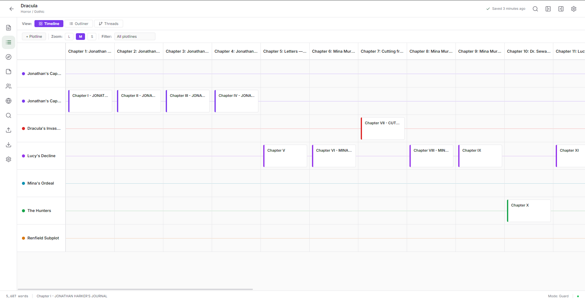This screenshot has height=300, width=585.
Task: Click the Chapter 9: Mina Mur... column header
Action: [480, 51]
